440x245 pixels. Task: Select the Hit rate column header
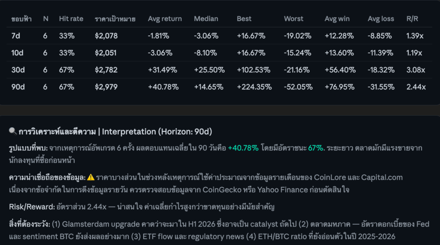coord(71,19)
